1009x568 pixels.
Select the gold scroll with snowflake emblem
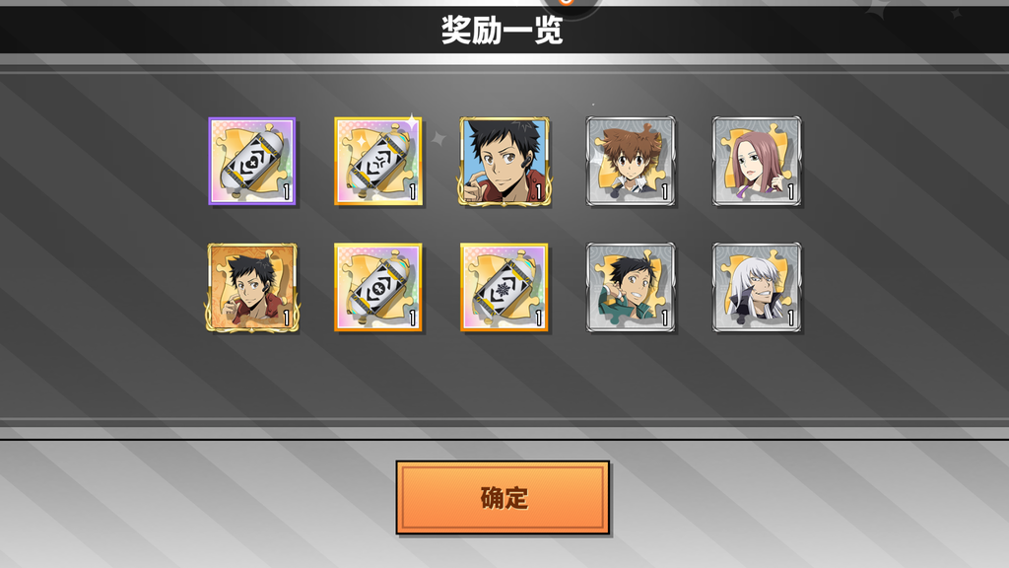[504, 287]
